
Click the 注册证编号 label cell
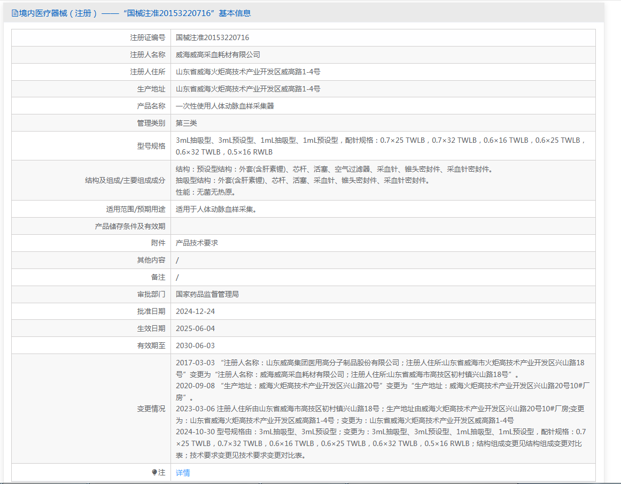91,37
